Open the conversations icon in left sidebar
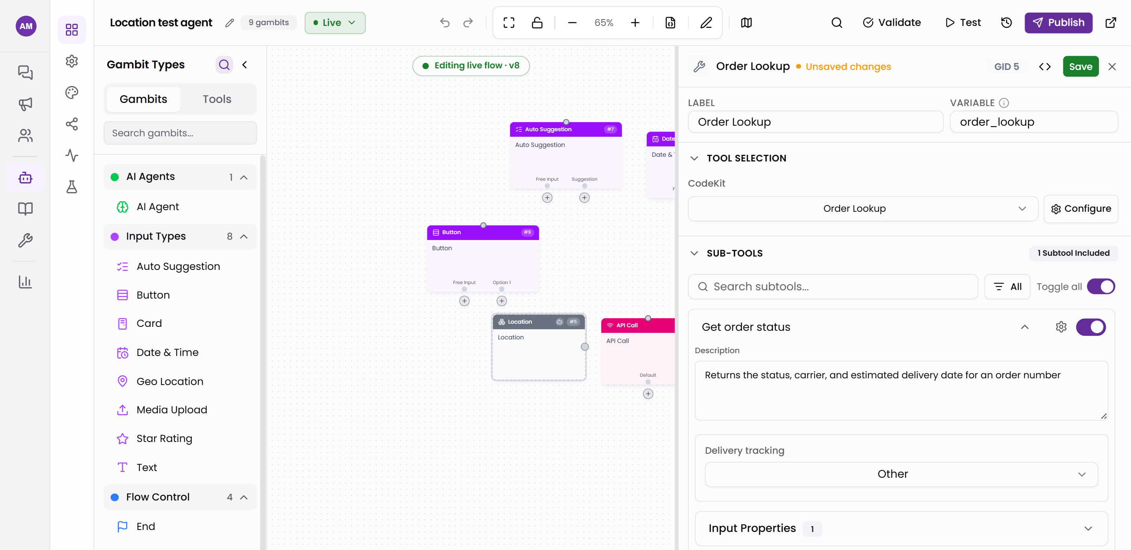Screen dimensions: 1131x550 (x=25, y=72)
